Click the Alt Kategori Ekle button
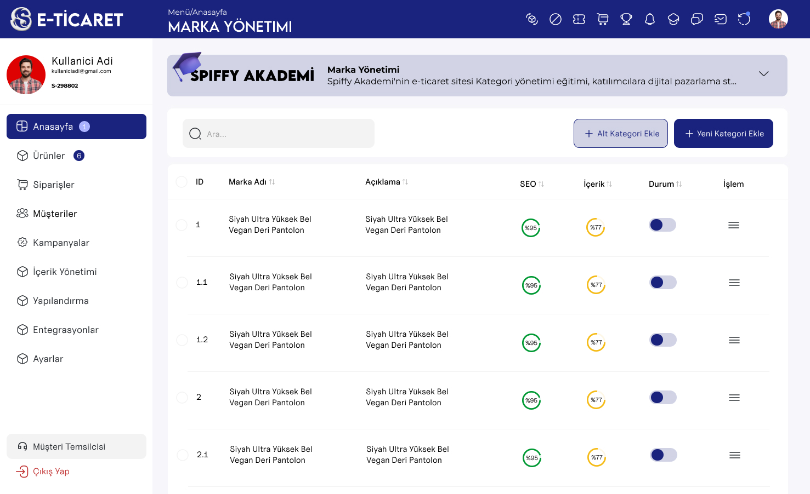810x494 pixels. [621, 134]
